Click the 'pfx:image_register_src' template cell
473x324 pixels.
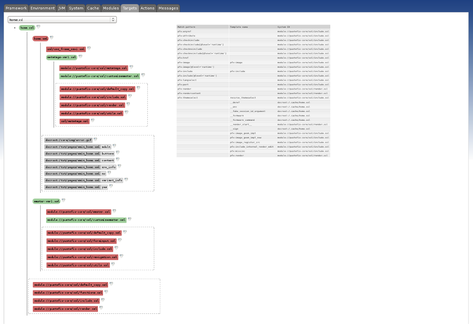pyautogui.click(x=253, y=142)
